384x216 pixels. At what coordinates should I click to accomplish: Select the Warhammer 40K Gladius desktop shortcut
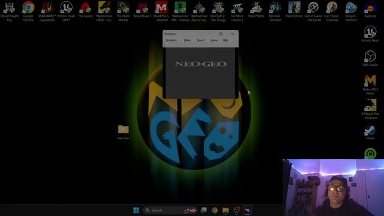click(180, 11)
